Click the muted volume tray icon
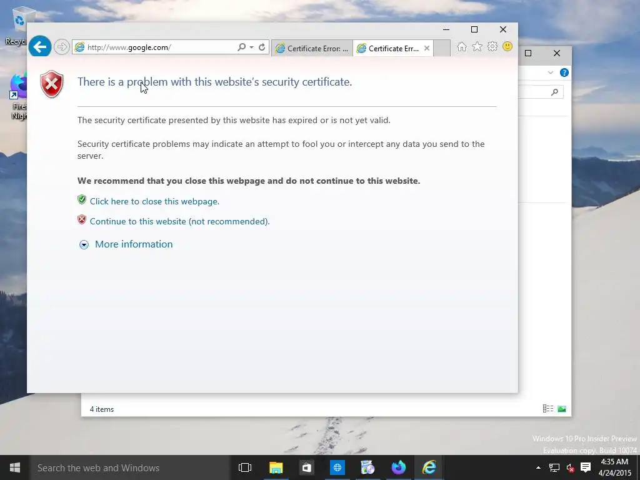This screenshot has height=480, width=640. (570, 467)
